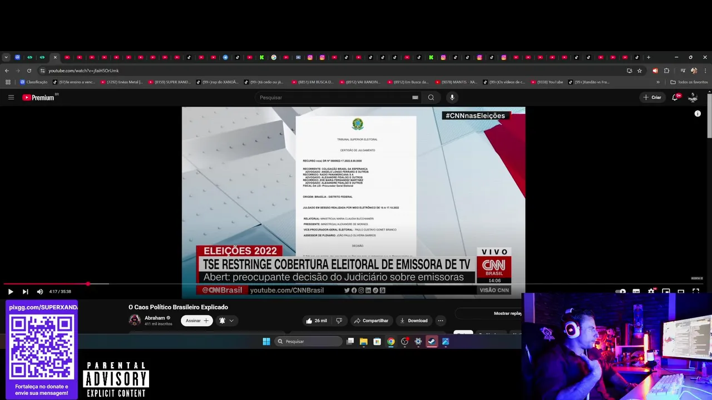This screenshot has height=400, width=712.
Task: Enable subtitles in the video player
Action: [636, 292]
